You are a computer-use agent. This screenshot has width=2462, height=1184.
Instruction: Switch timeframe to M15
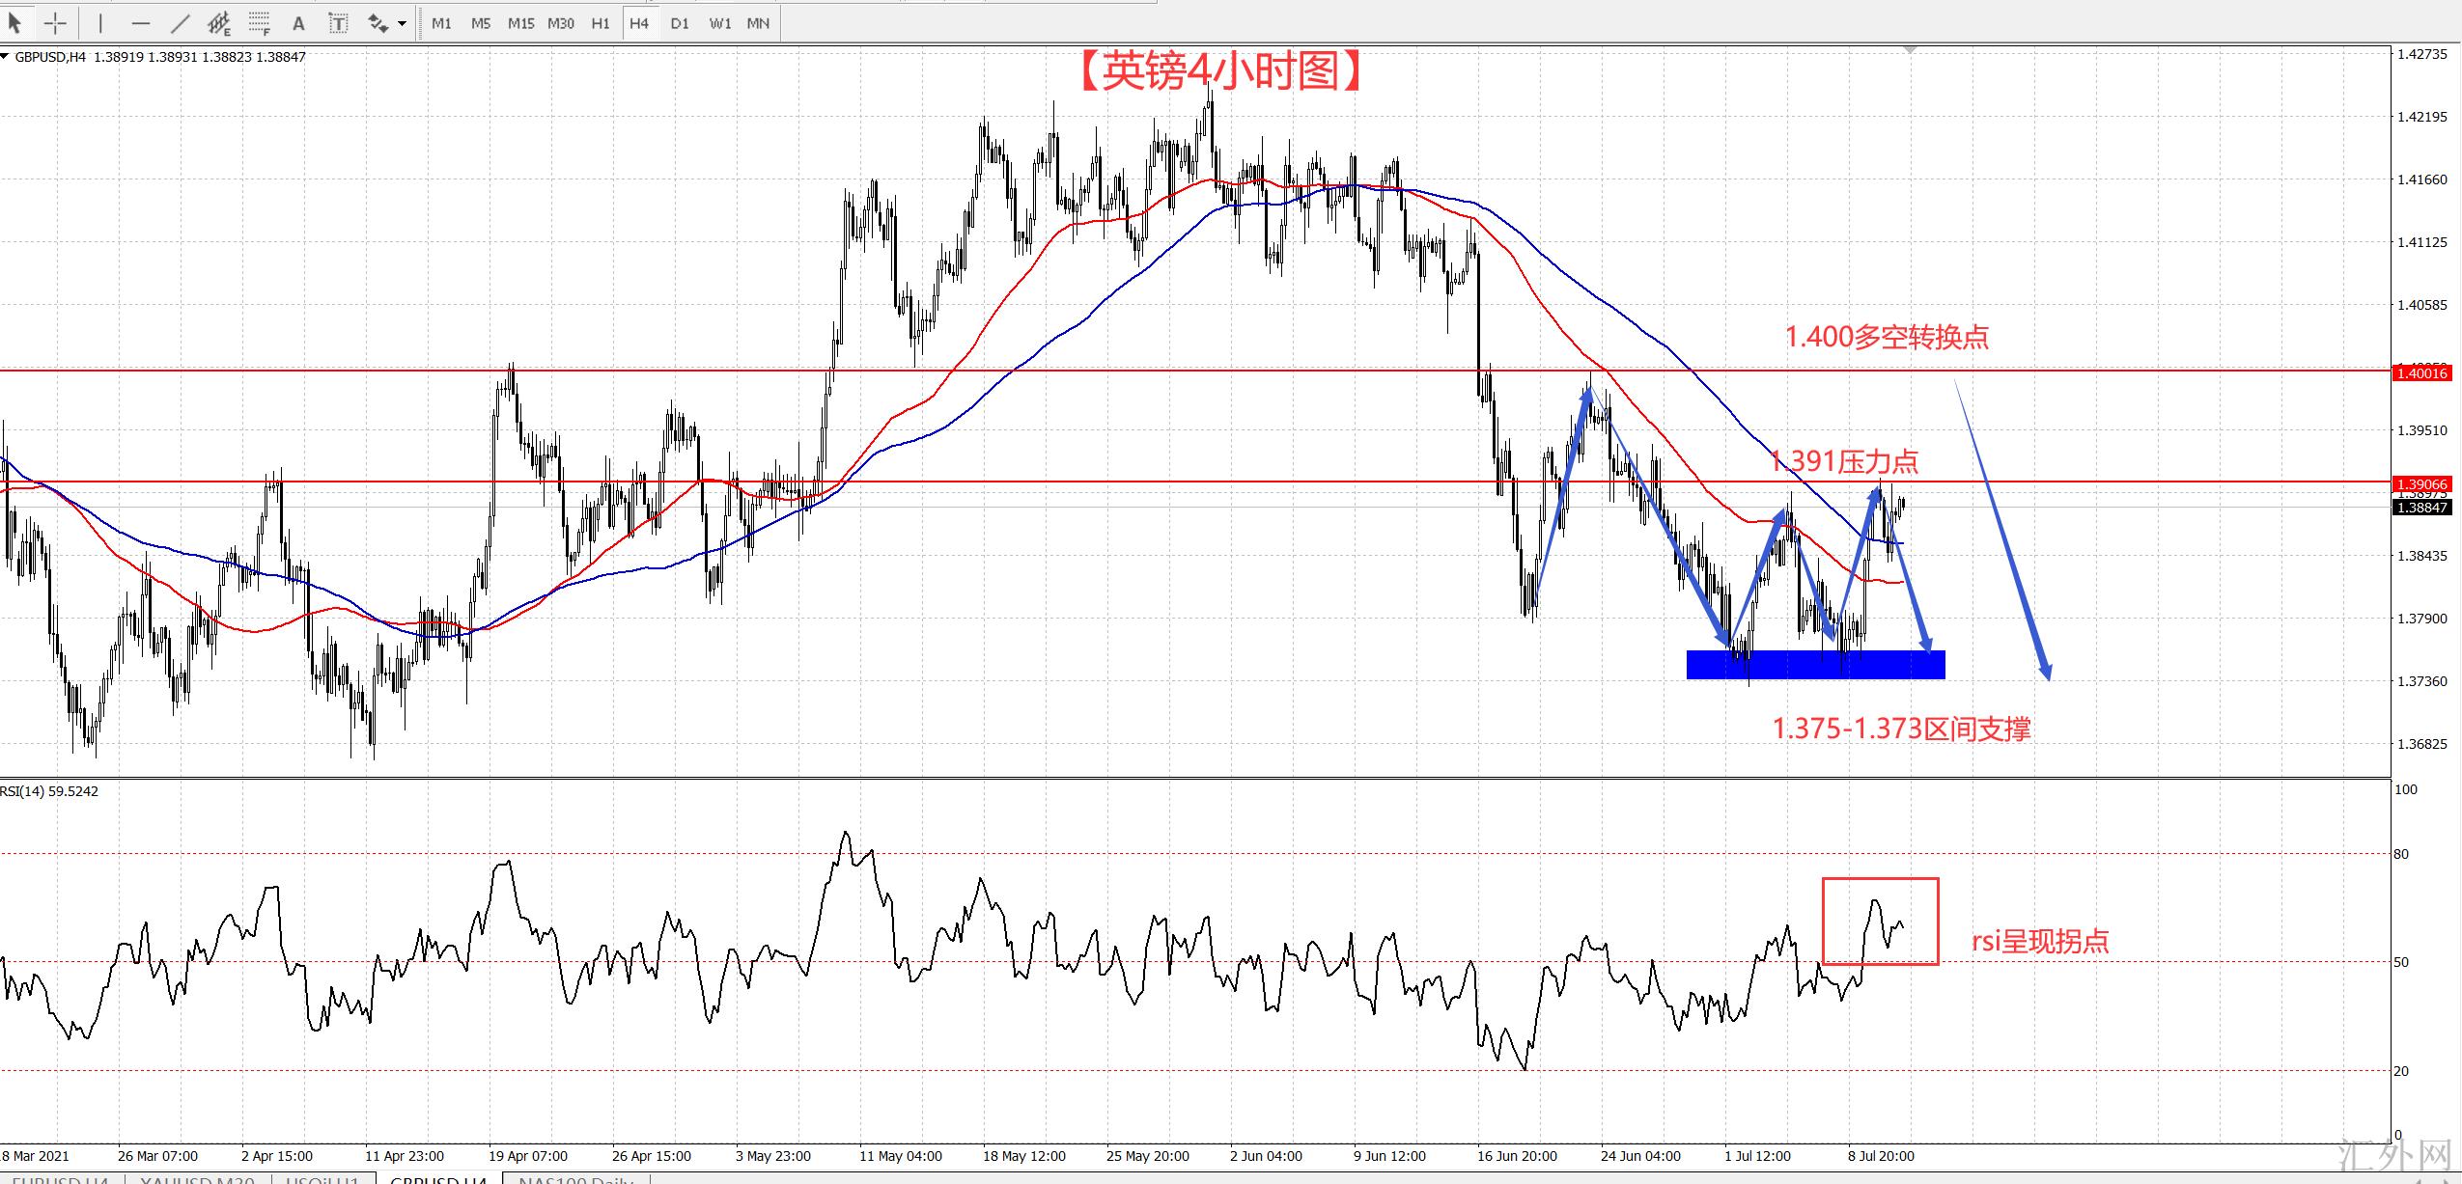[520, 23]
